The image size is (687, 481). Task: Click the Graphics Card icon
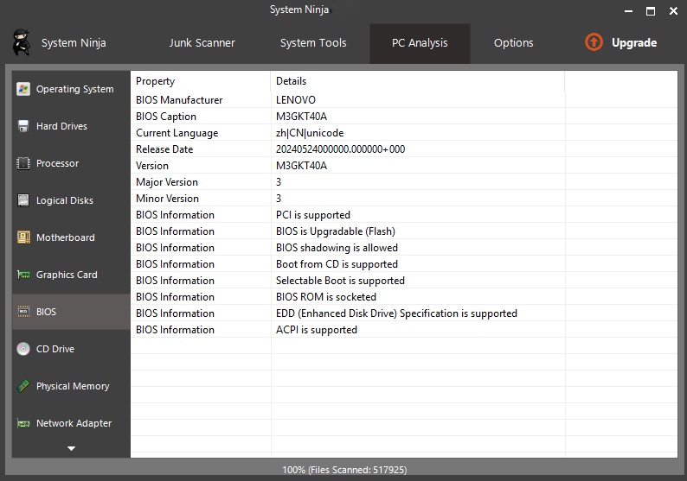point(23,275)
